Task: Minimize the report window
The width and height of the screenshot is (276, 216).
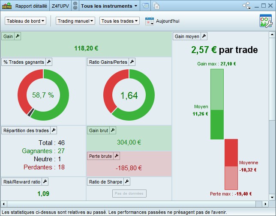Action: click(x=257, y=6)
